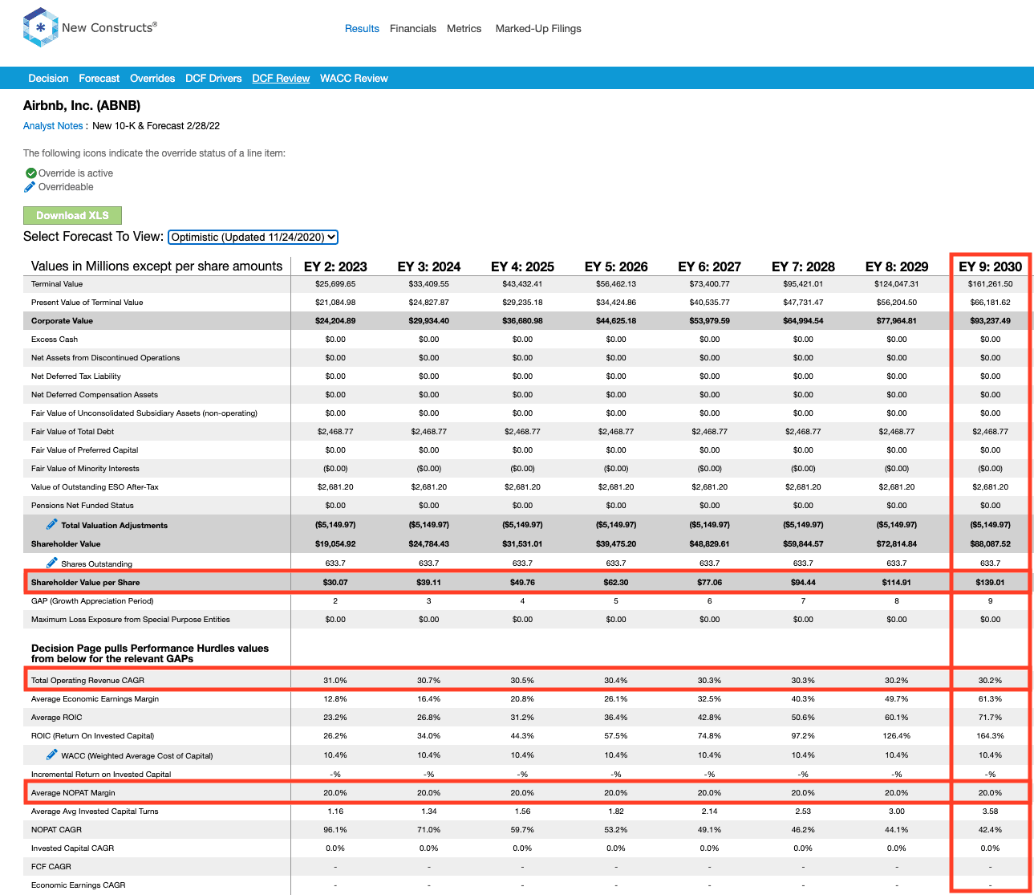Switch to the Decision tab
This screenshot has width=1034, height=895.
tap(48, 78)
